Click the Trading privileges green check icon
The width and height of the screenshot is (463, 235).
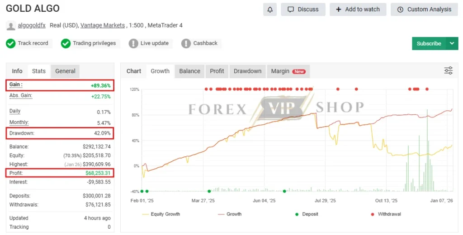(66, 43)
